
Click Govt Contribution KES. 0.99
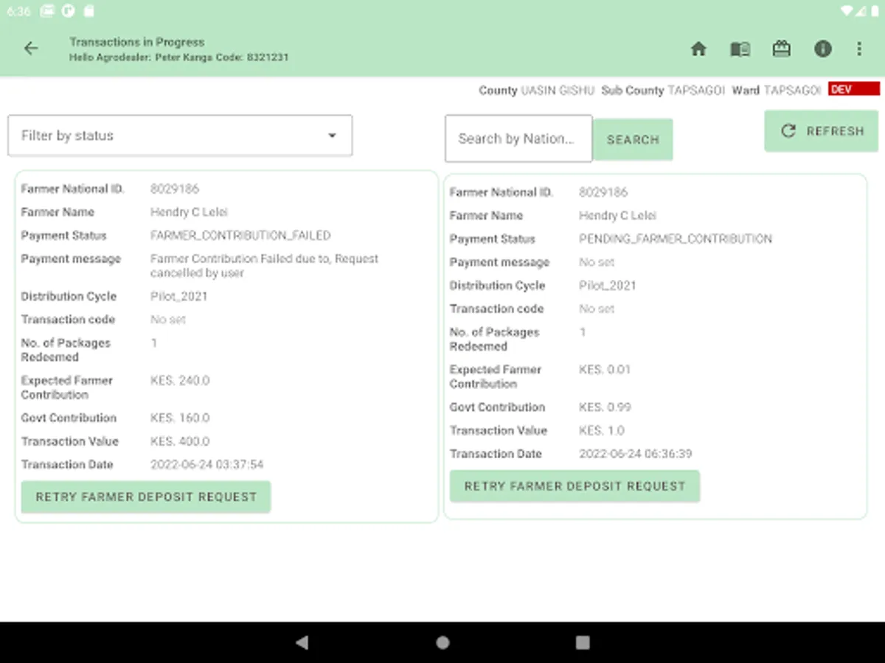pos(605,407)
